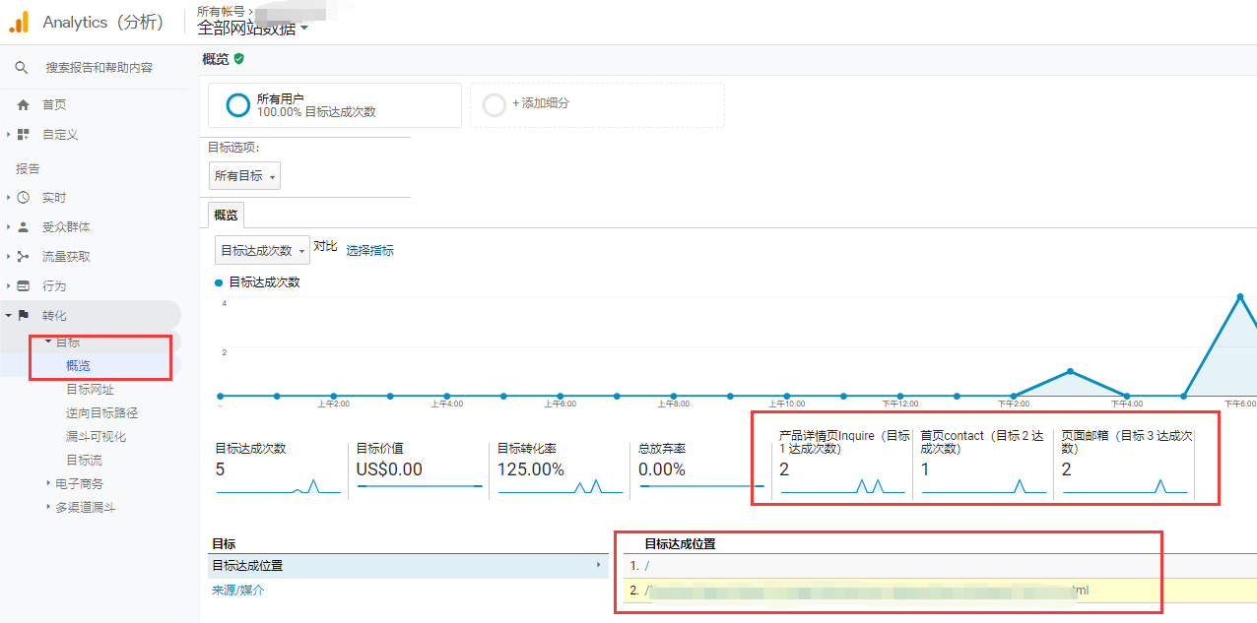This screenshot has width=1257, height=623.
Task: Click the 来源/媒介 link
Action: [237, 591]
